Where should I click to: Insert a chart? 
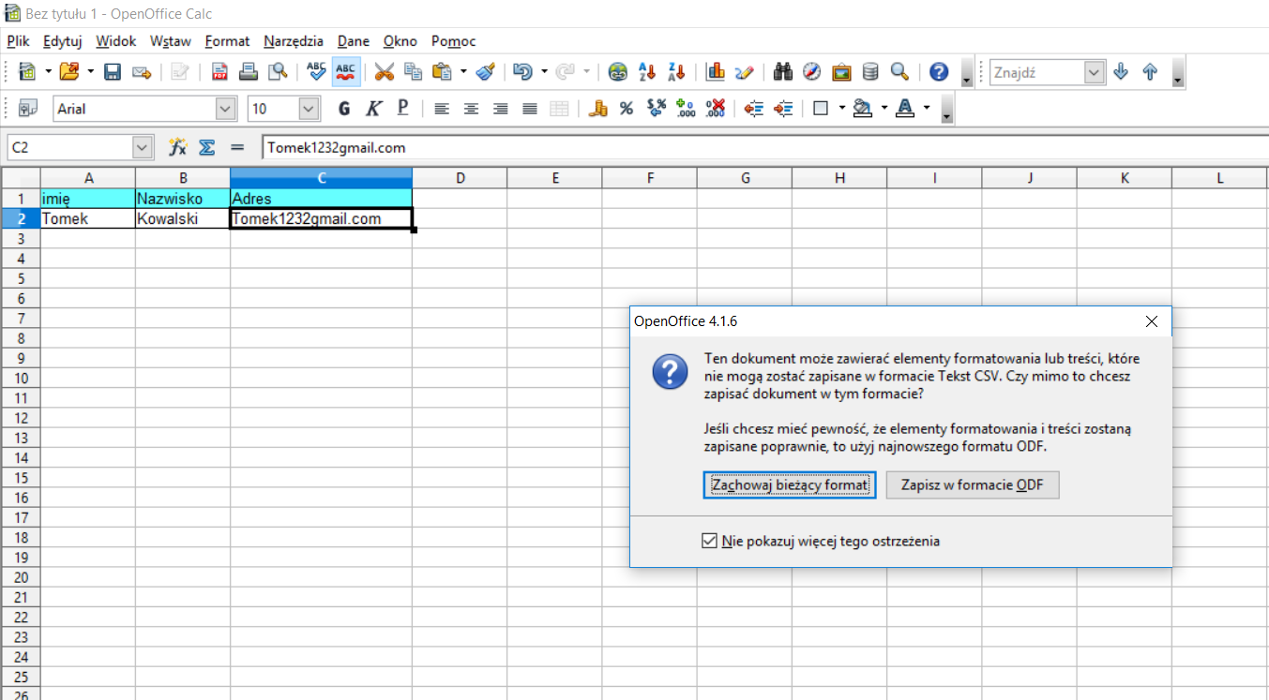[714, 71]
